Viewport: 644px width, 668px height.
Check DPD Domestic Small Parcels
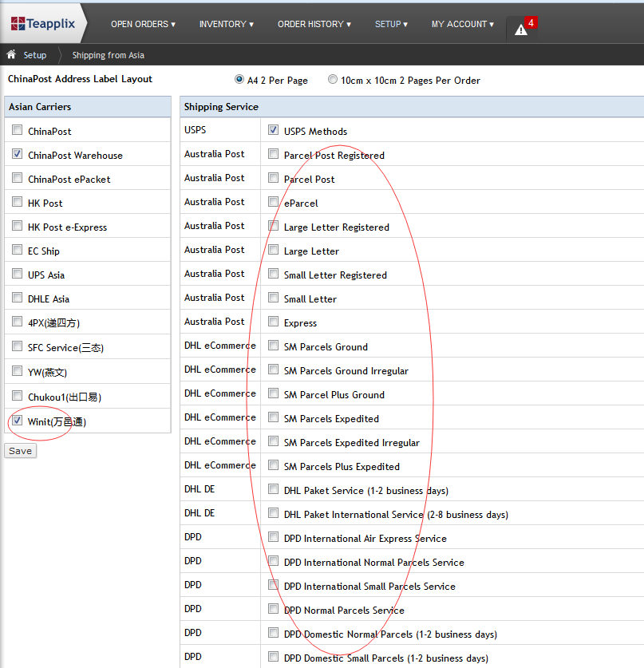[274, 656]
